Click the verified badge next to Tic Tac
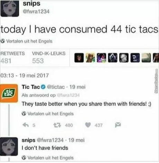Image resolution: width=159 pixels, height=163 pixels. pos(43,87)
